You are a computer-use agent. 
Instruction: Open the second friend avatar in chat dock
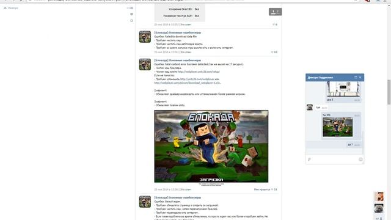coord(379,208)
